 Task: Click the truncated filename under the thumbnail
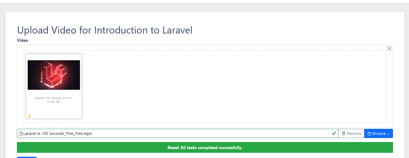pyautogui.click(x=54, y=98)
